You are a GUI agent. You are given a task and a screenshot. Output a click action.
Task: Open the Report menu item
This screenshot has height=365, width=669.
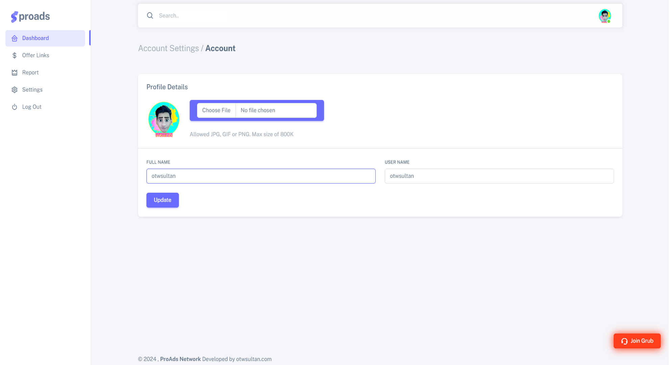(x=30, y=73)
